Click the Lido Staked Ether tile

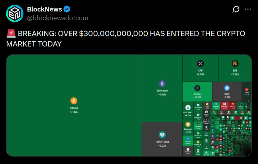(x=188, y=110)
